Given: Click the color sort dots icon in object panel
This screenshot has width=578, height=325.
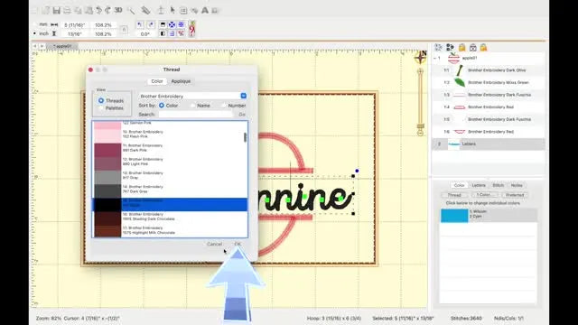Looking at the screenshot, I should 450,48.
